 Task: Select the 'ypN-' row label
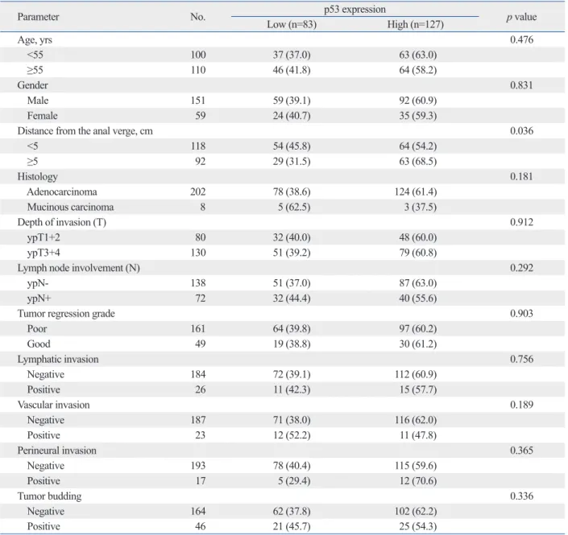[38, 283]
